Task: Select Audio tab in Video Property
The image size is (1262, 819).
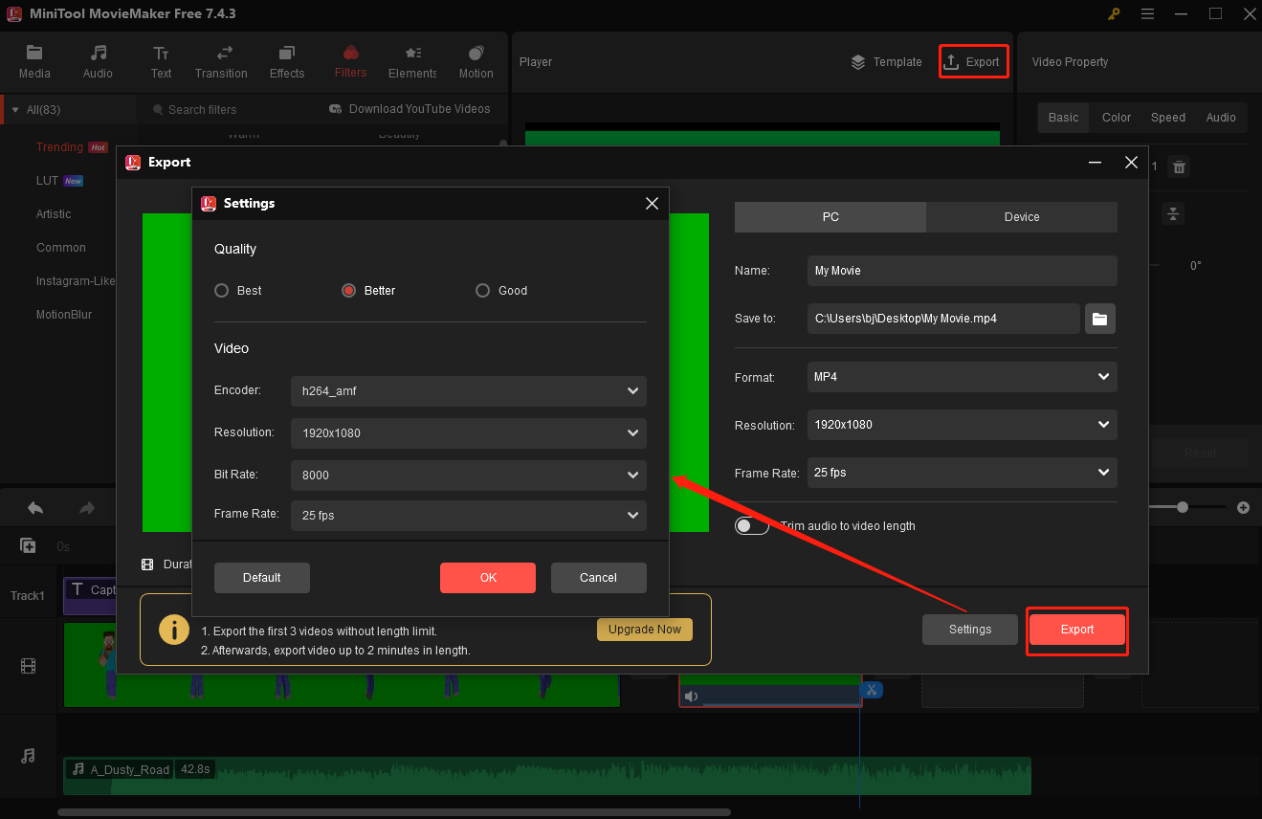Action: pyautogui.click(x=1221, y=118)
